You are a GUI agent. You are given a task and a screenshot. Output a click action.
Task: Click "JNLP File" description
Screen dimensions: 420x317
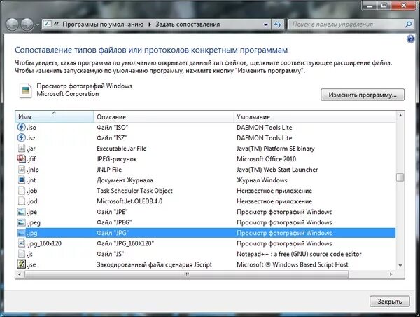pyautogui.click(x=109, y=170)
